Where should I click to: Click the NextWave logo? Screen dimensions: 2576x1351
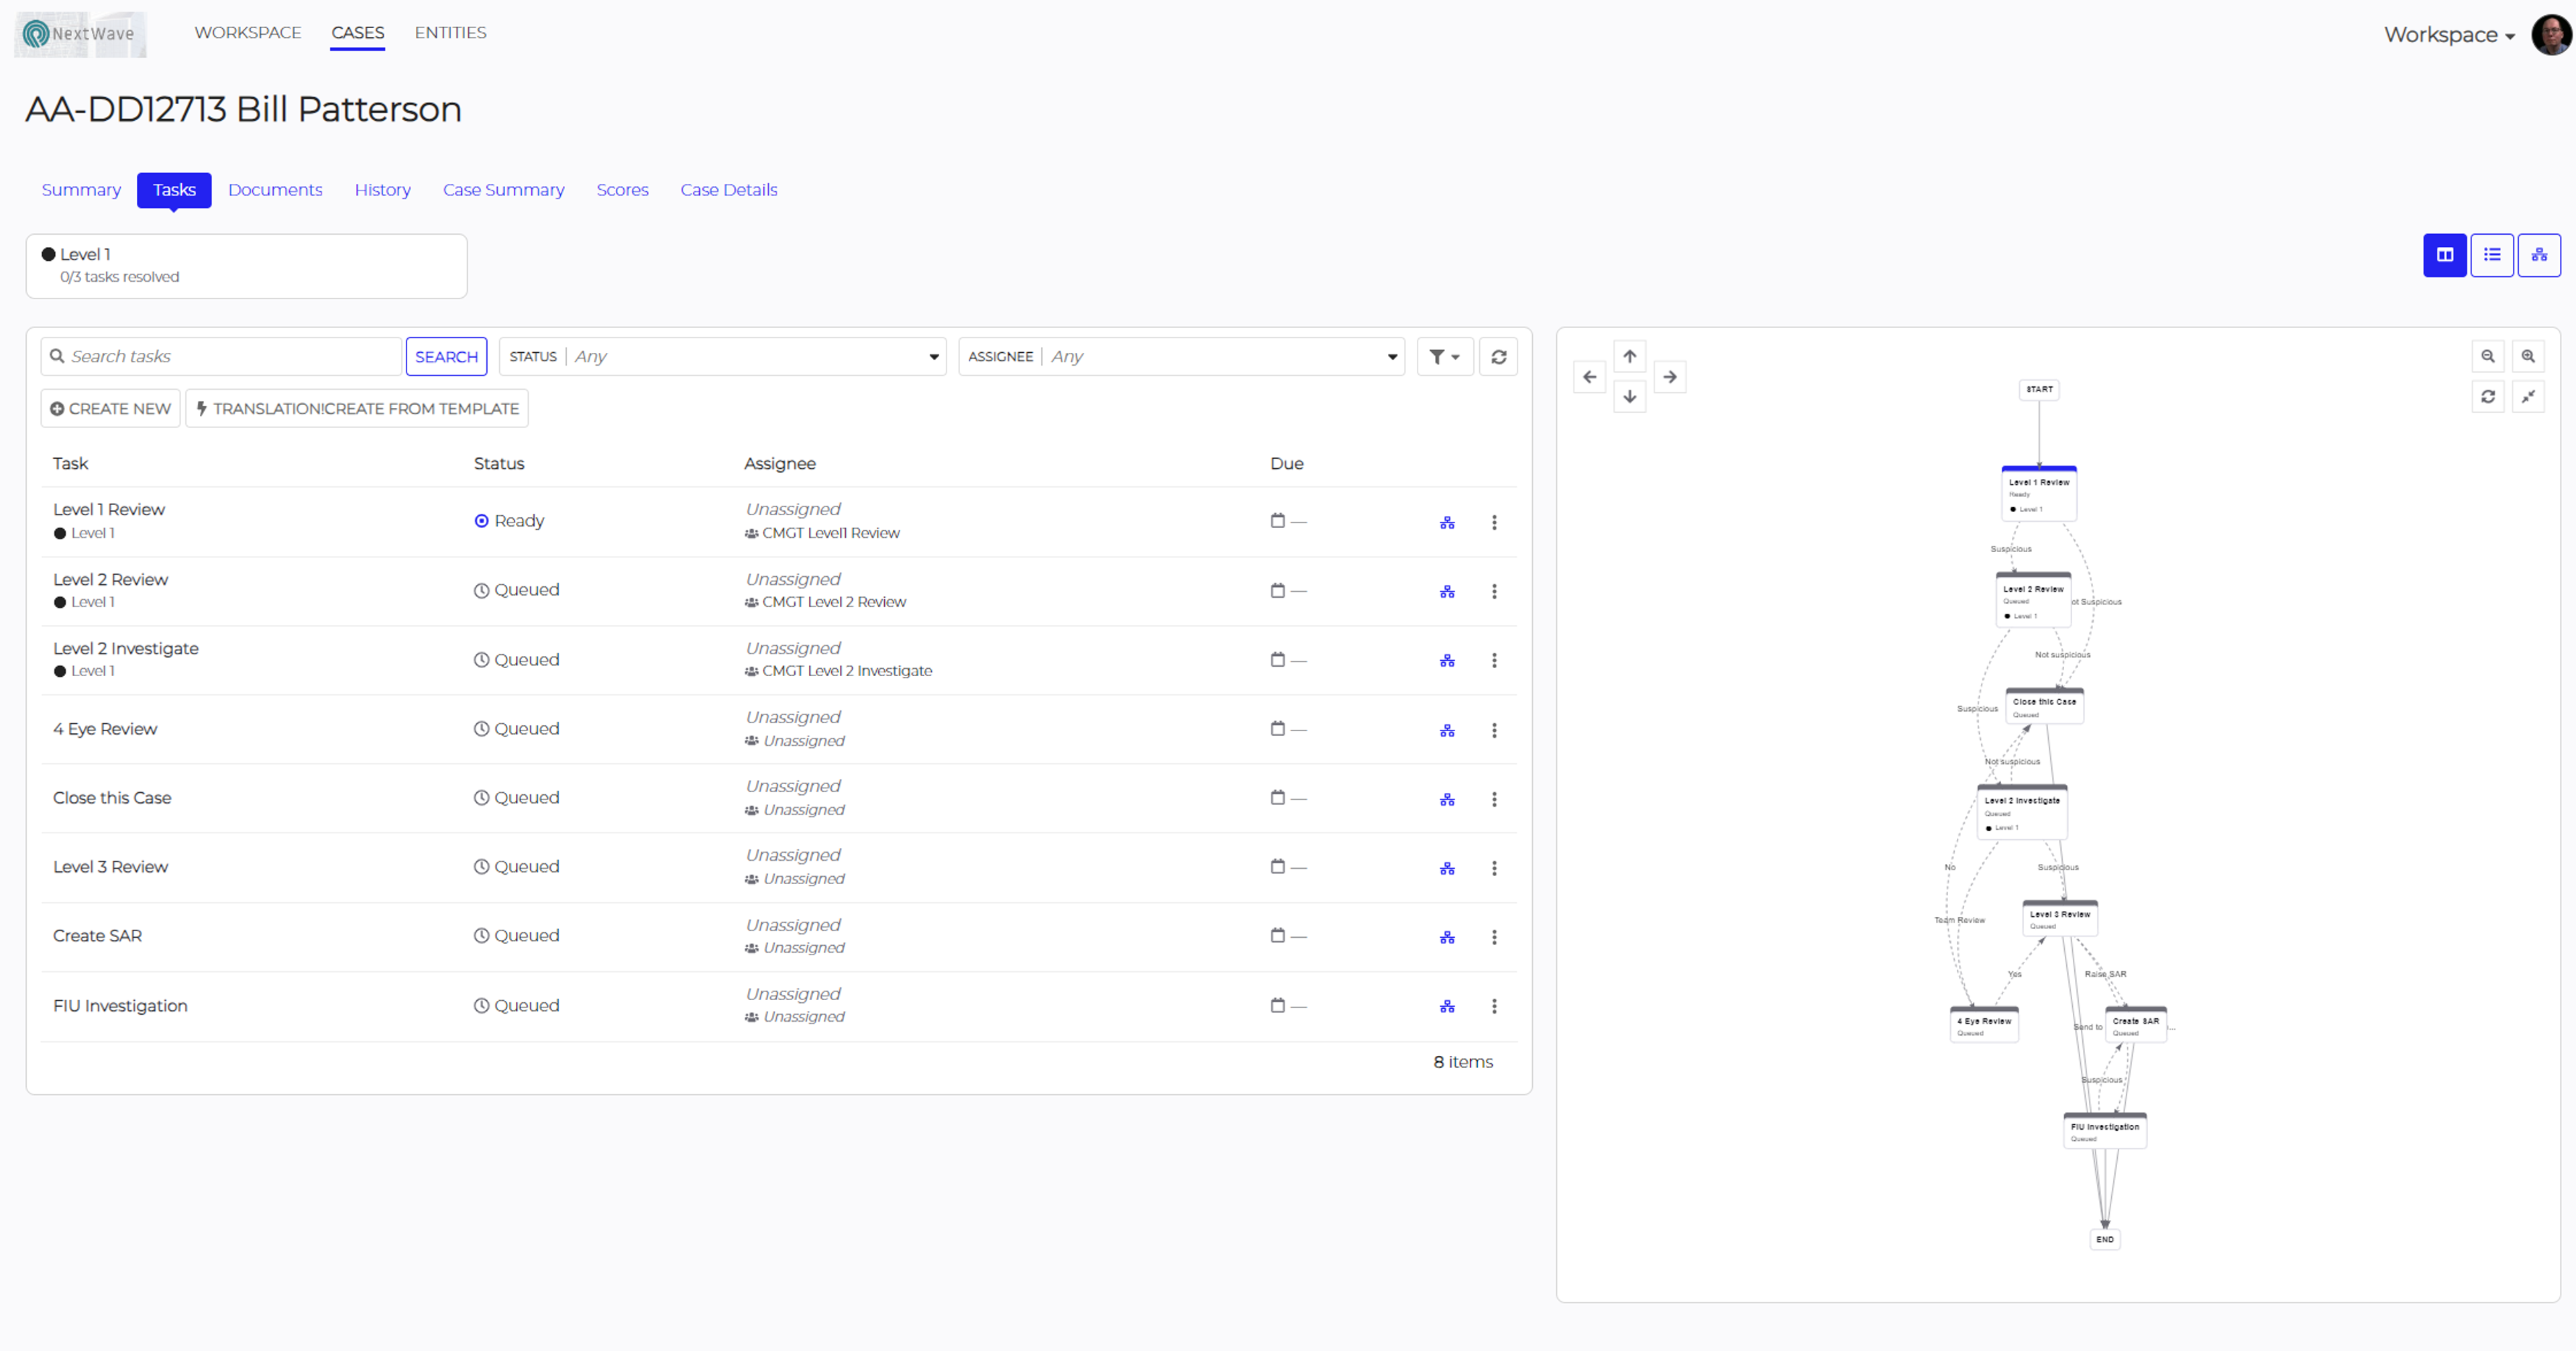point(80,34)
